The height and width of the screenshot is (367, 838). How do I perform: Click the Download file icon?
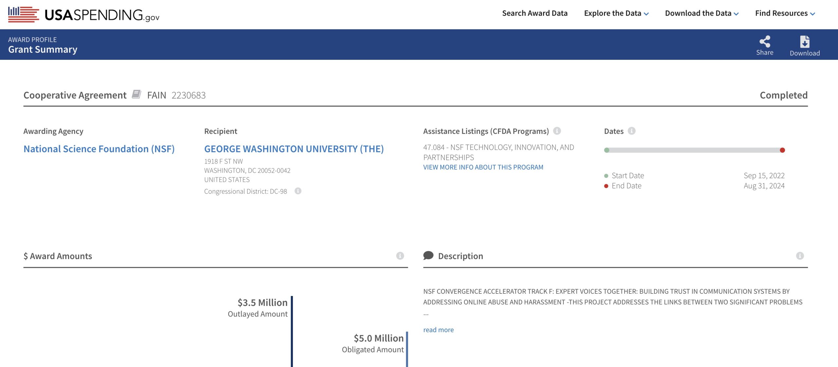click(x=805, y=42)
